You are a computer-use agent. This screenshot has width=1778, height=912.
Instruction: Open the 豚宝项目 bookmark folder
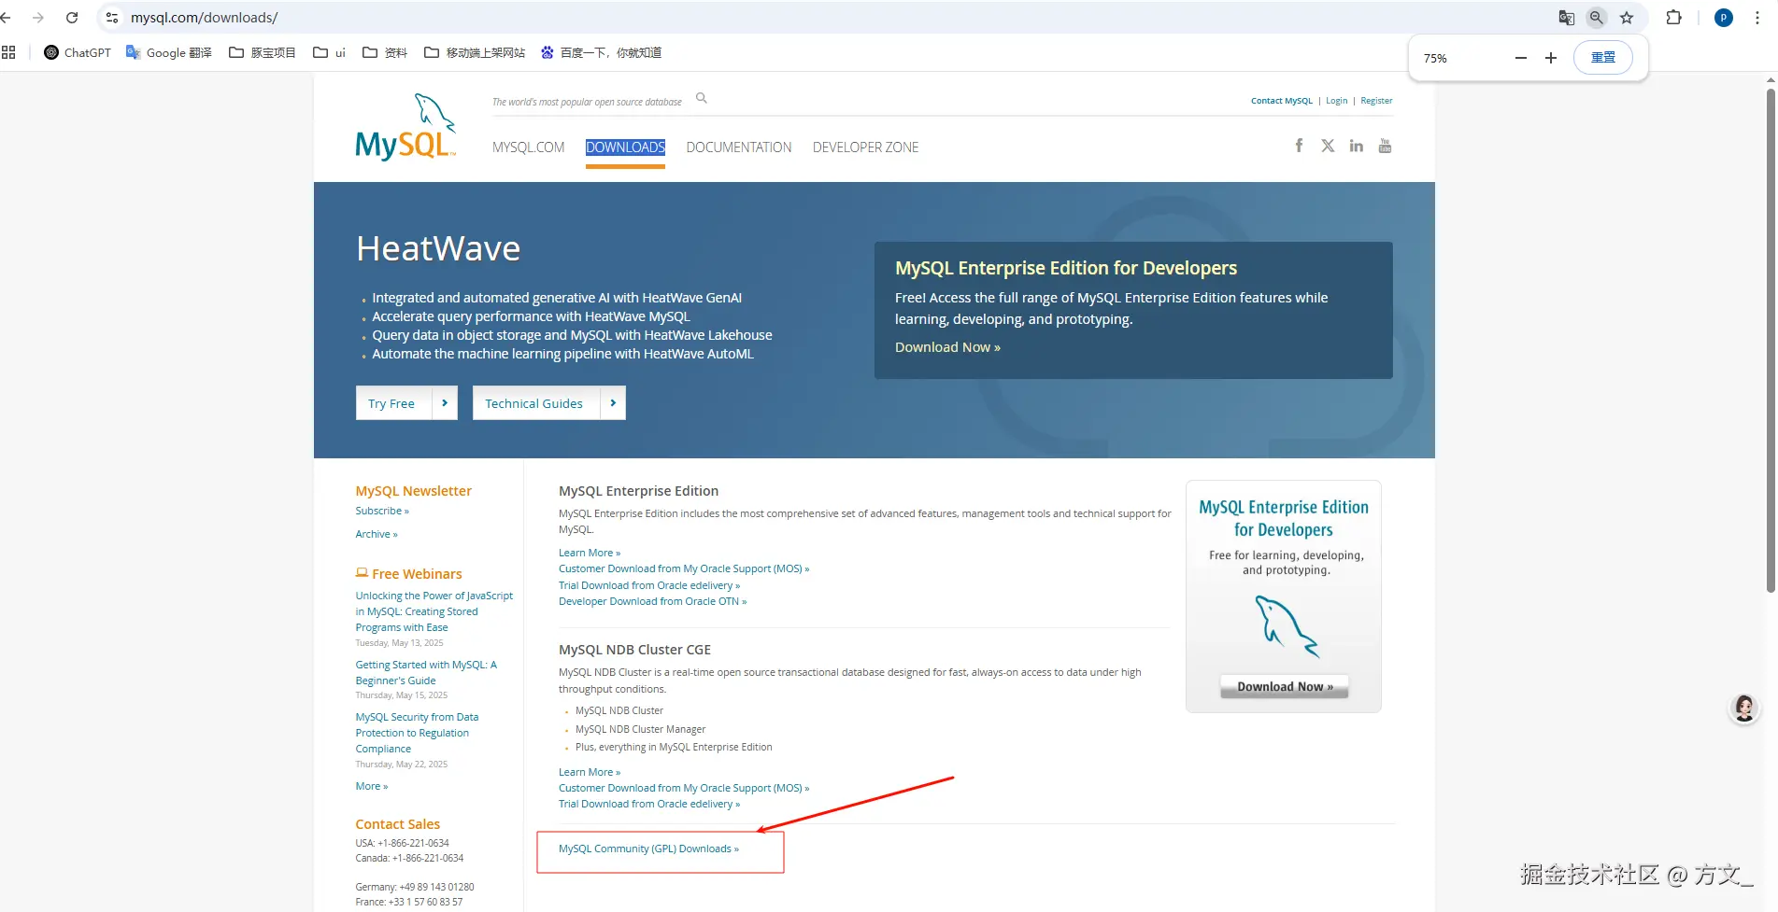pos(263,52)
